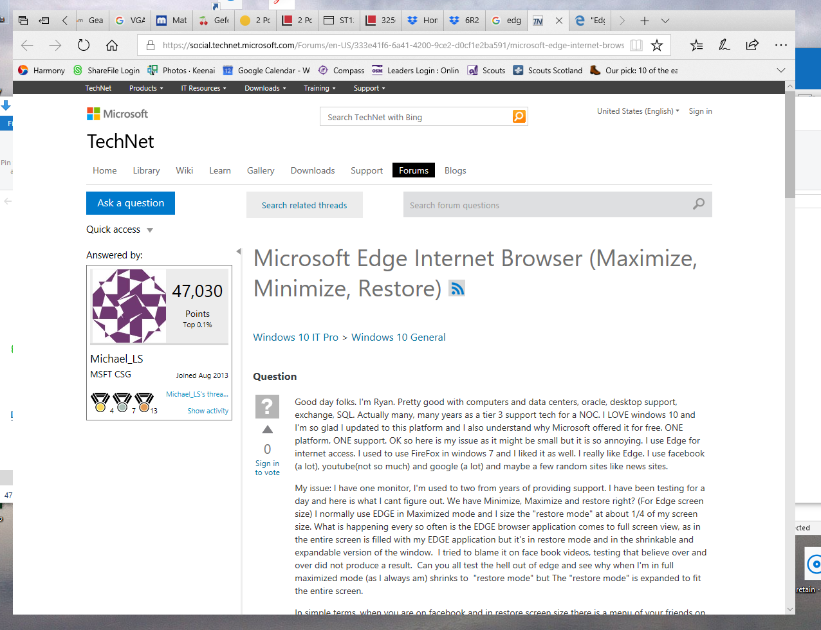Open the Wiki navigation item

(185, 170)
